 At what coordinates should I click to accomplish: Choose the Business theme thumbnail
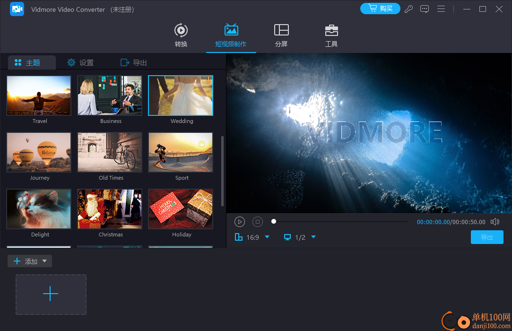110,96
